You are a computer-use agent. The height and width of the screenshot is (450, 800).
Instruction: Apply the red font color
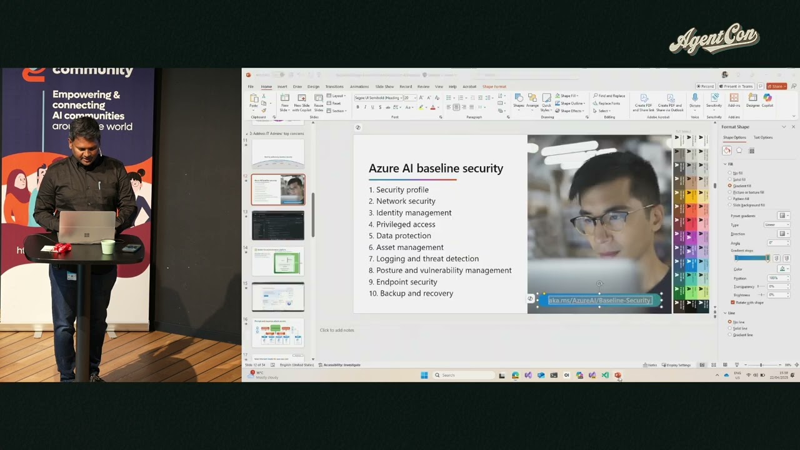pos(432,107)
